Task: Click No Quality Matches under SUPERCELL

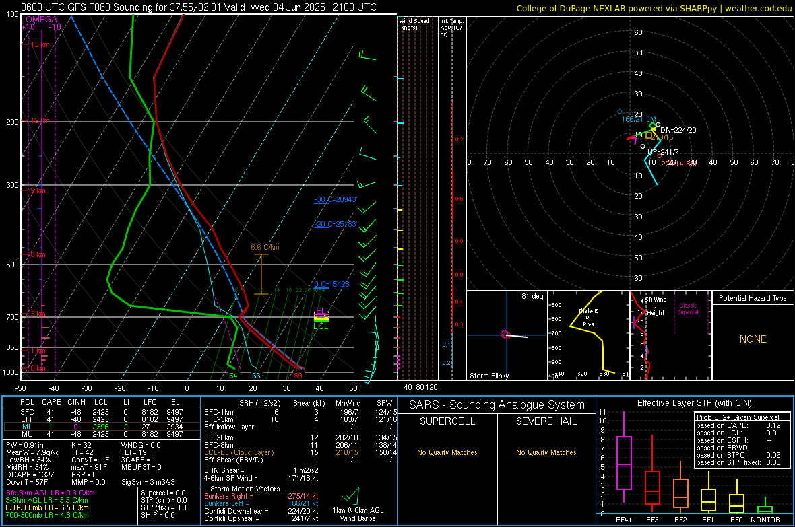Action: (447, 452)
